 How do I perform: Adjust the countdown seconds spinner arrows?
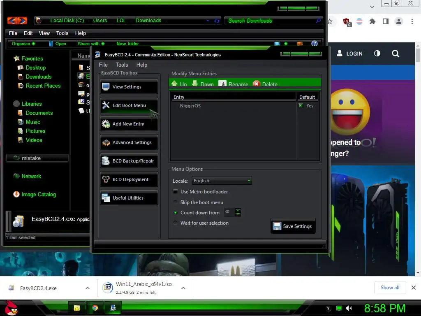pyautogui.click(x=238, y=212)
